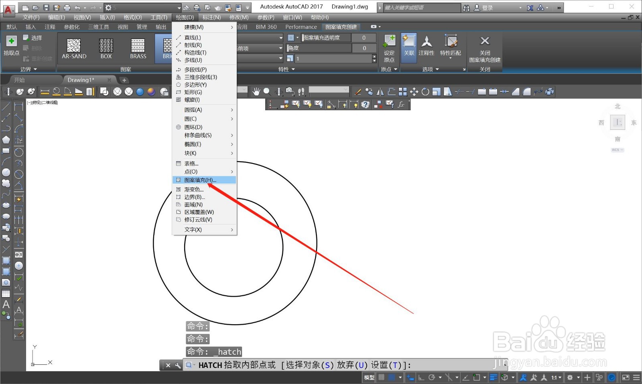Open the 开始 document tab
The width and height of the screenshot is (642, 384).
pyautogui.click(x=19, y=80)
